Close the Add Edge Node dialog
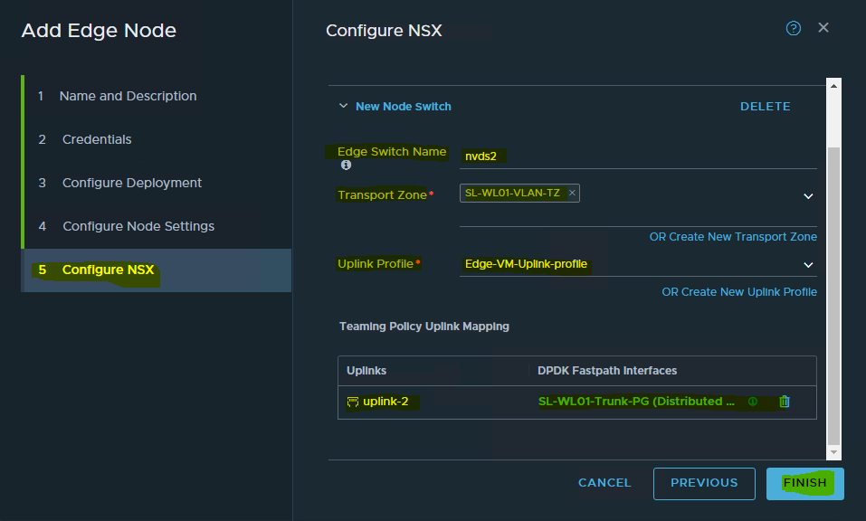Screen dimensions: 866x521 823,28
